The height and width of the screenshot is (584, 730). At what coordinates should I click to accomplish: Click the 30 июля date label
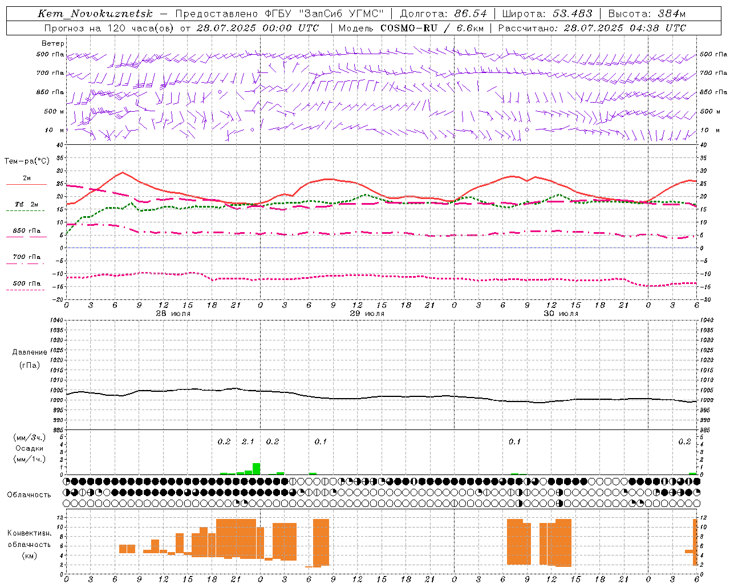560,314
